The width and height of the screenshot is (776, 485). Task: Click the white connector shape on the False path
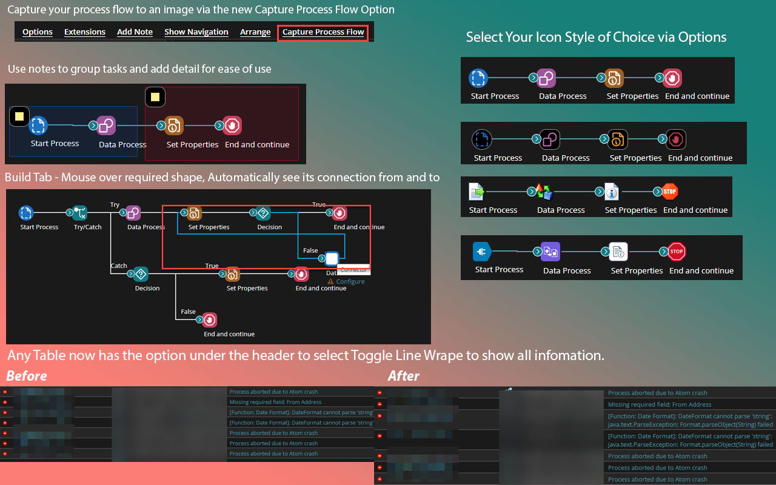(332, 259)
